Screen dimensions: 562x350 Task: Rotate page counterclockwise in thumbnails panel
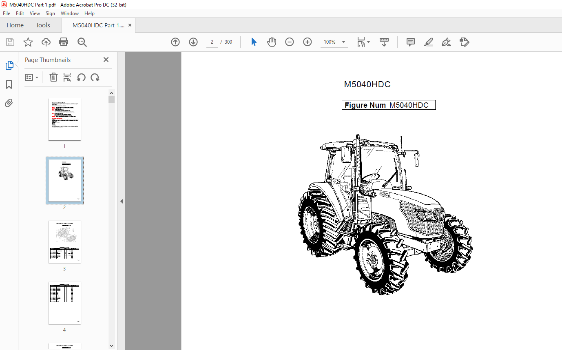coord(81,77)
